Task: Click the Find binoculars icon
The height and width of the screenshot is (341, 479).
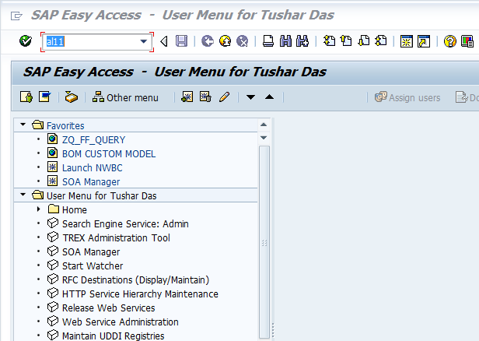Action: tap(285, 41)
